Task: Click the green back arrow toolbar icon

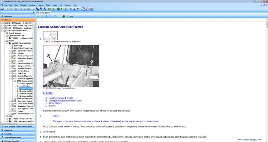Action: coord(58,9)
